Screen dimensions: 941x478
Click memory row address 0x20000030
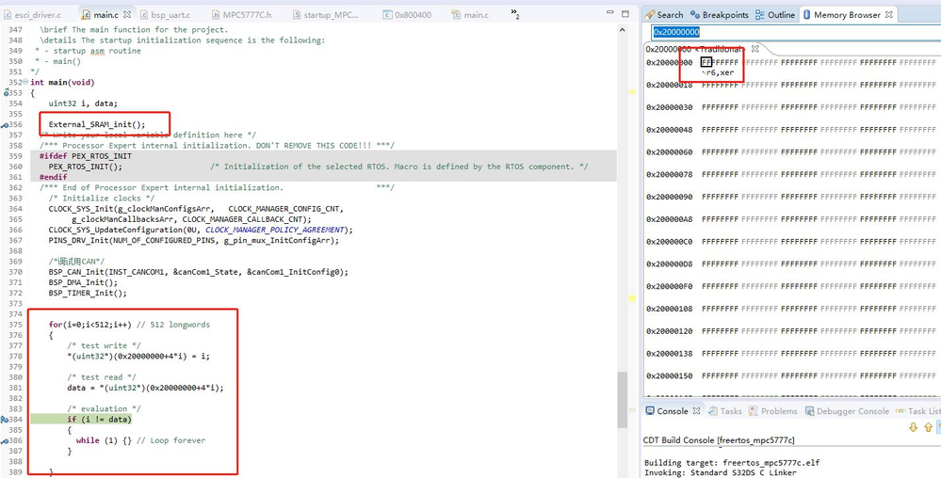(x=669, y=107)
